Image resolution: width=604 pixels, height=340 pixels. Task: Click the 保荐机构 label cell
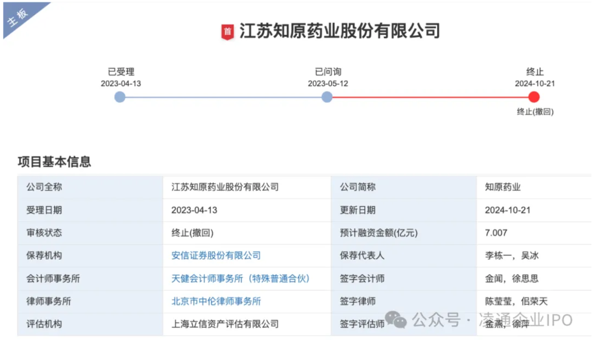point(90,256)
